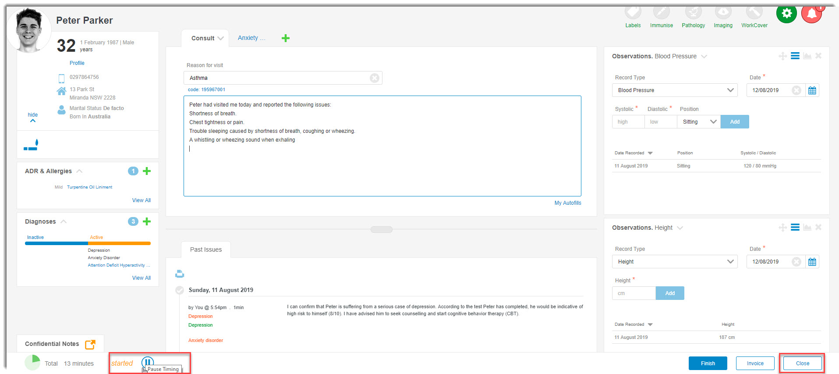Add the height measurement
Image resolution: width=839 pixels, height=374 pixels.
click(670, 293)
